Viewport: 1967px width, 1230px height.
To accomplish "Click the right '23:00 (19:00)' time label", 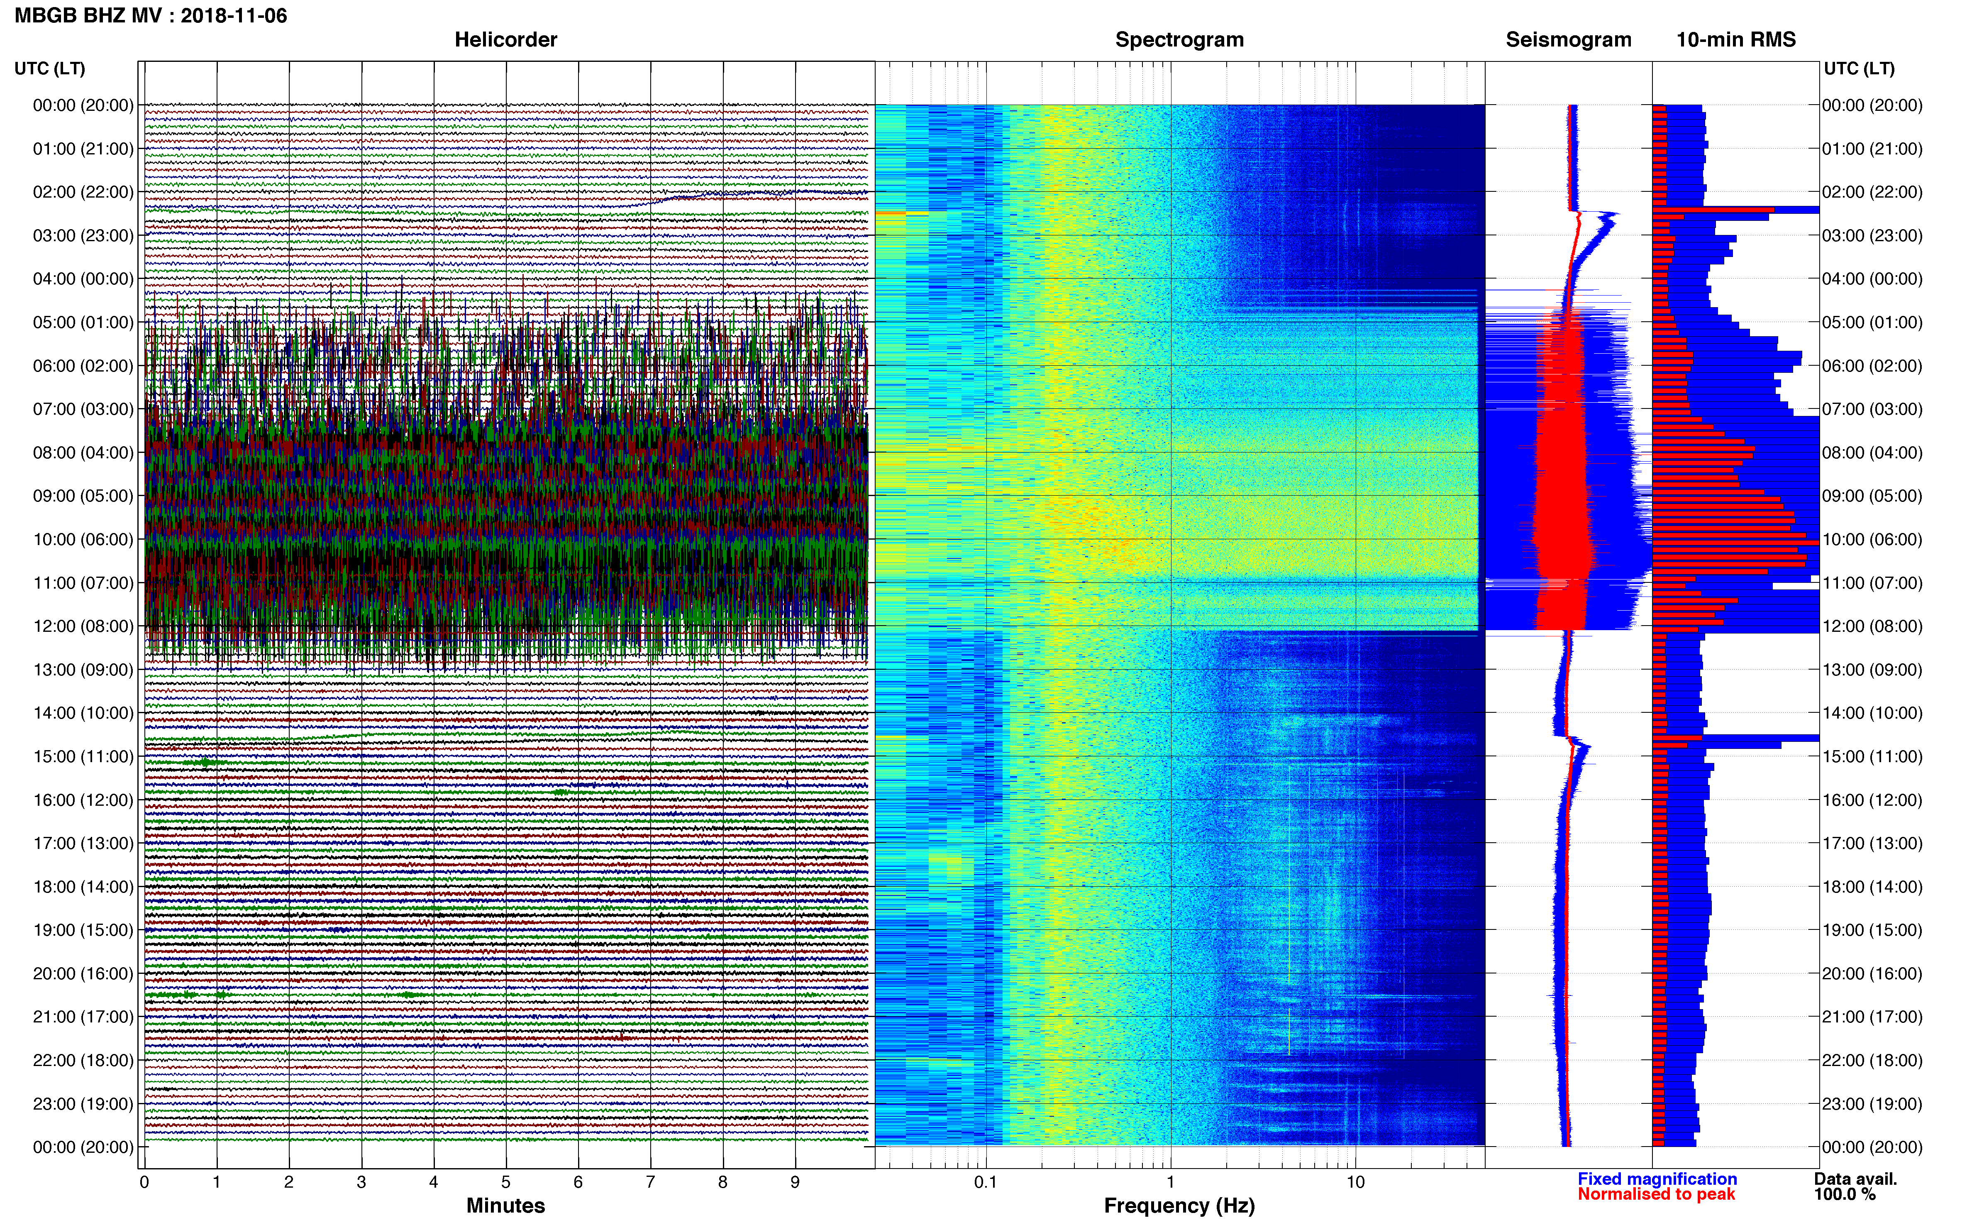I will 1872,1104.
